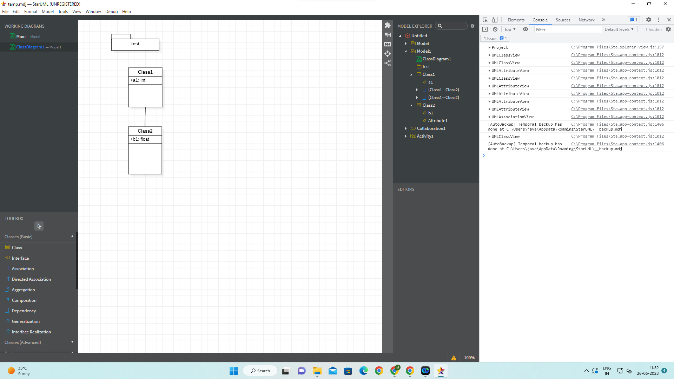Image resolution: width=674 pixels, height=379 pixels.
Task: Open the explorer-view.js:157 source link
Action: [x=617, y=47]
